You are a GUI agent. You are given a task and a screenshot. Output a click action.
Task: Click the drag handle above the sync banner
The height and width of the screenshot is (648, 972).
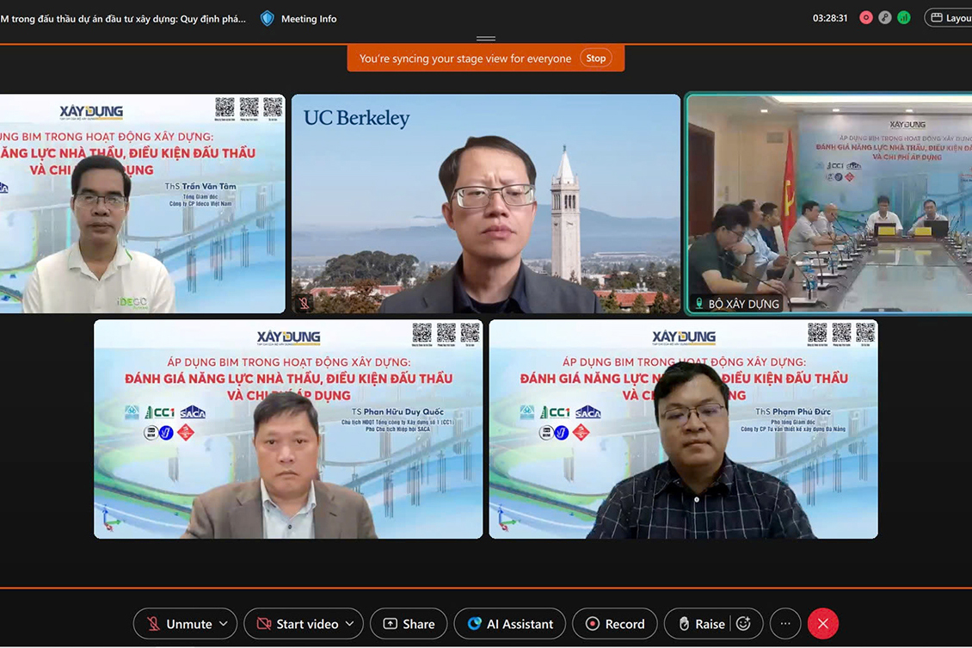[x=486, y=39]
